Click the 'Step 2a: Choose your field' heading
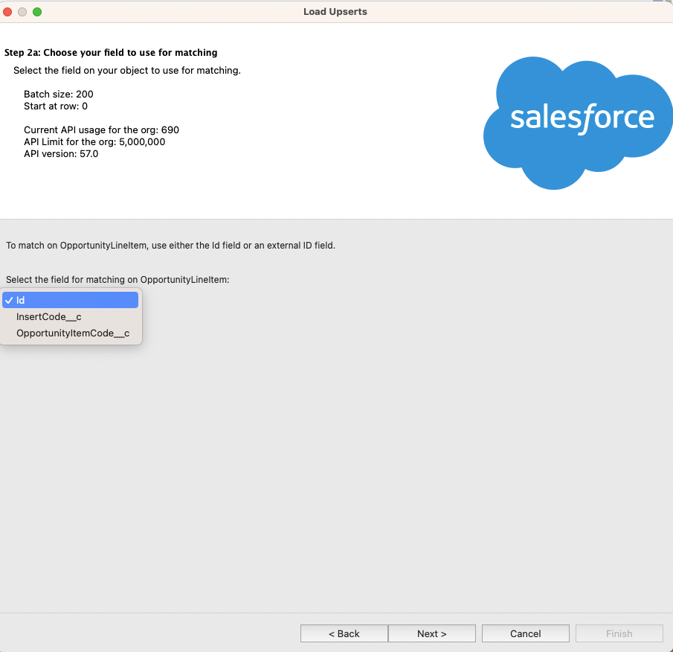673x652 pixels. pos(111,52)
